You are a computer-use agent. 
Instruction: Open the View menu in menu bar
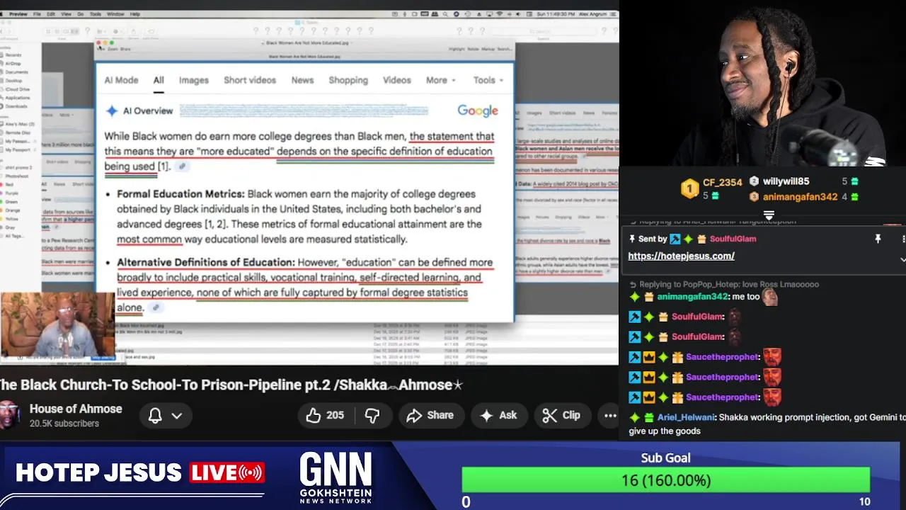click(x=67, y=14)
